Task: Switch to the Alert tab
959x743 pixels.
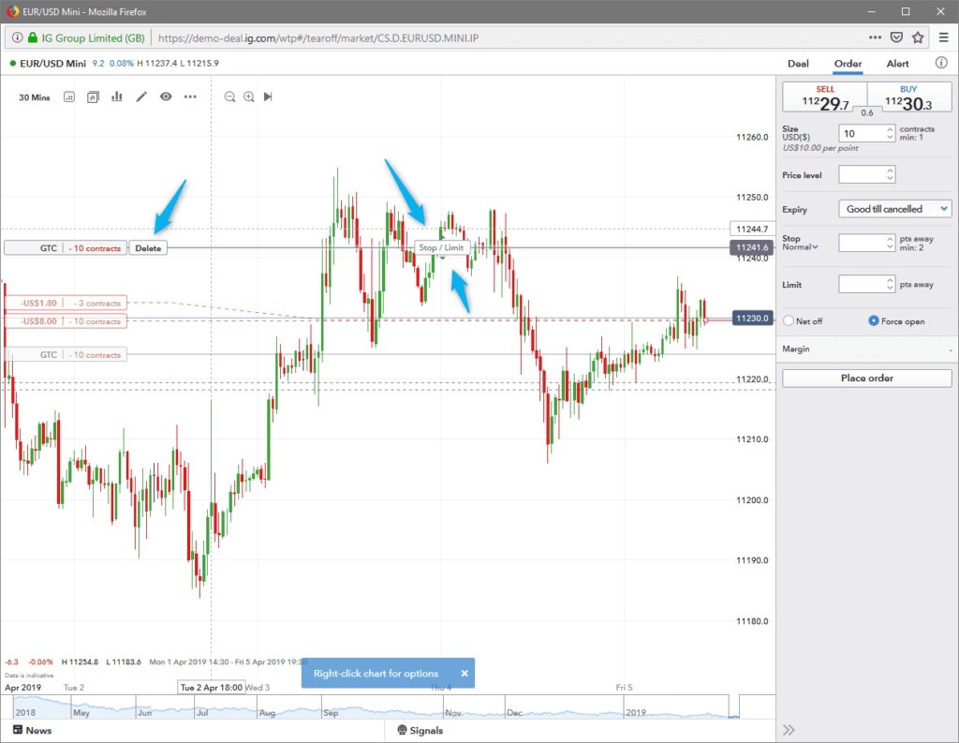Action: tap(897, 64)
